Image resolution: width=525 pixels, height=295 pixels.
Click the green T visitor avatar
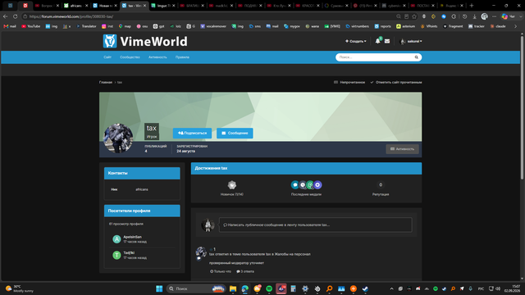[116, 255]
